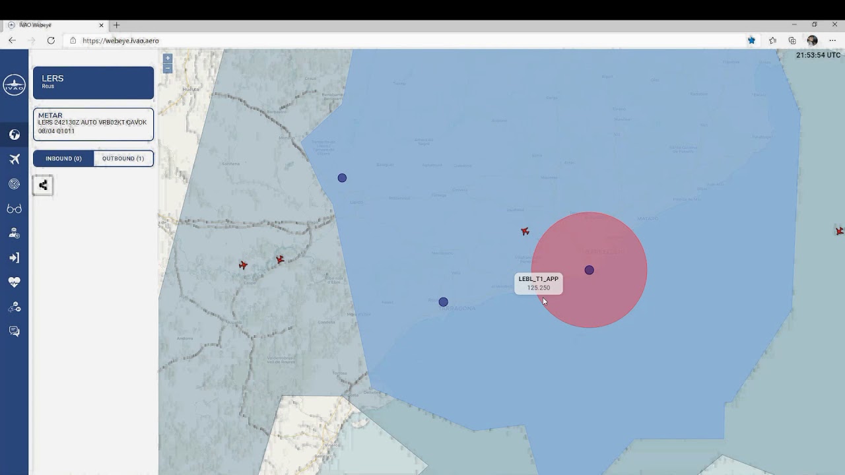This screenshot has width=845, height=475.
Task: Open the radar ATC icon in sidebar
Action: [x=14, y=184]
